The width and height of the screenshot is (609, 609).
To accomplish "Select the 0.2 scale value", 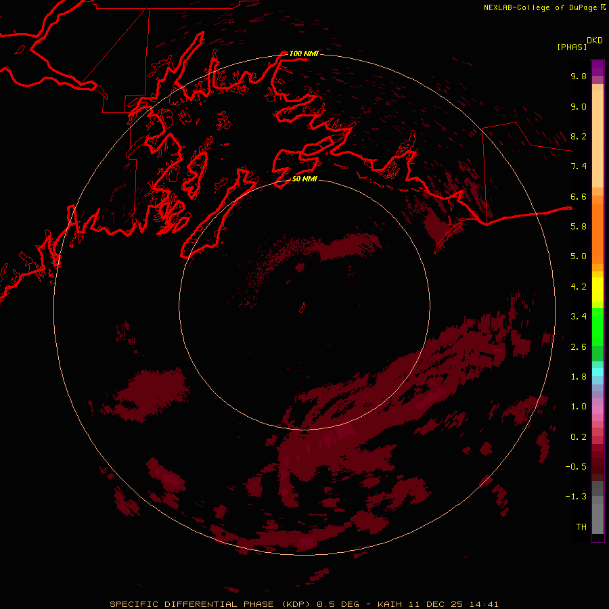I will click(579, 437).
